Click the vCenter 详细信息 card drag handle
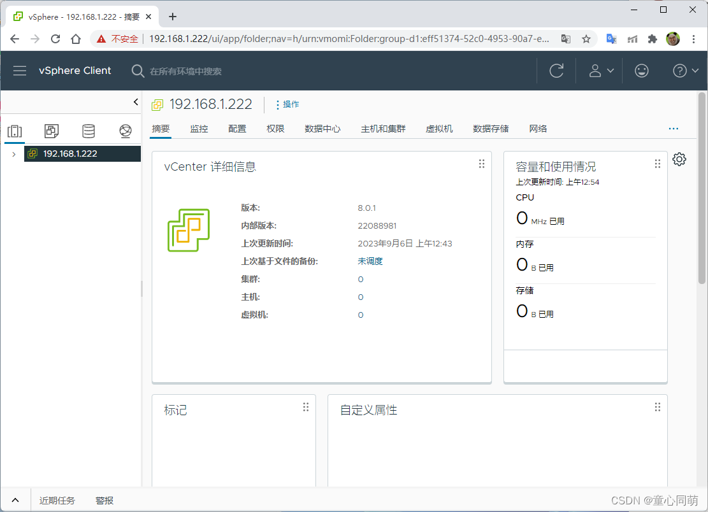The height and width of the screenshot is (512, 708). pyautogui.click(x=482, y=164)
